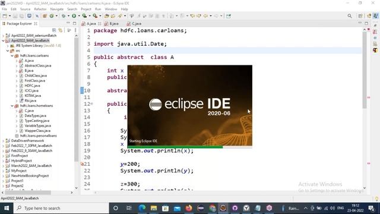Click the green Run button icon
Screen dimensions: 380x214
[74, 16]
